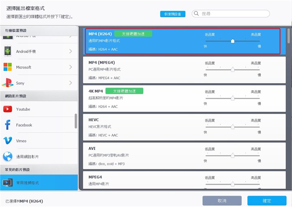Select the AVI format card
This screenshot has width=292, height=207.
pyautogui.click(x=185, y=156)
